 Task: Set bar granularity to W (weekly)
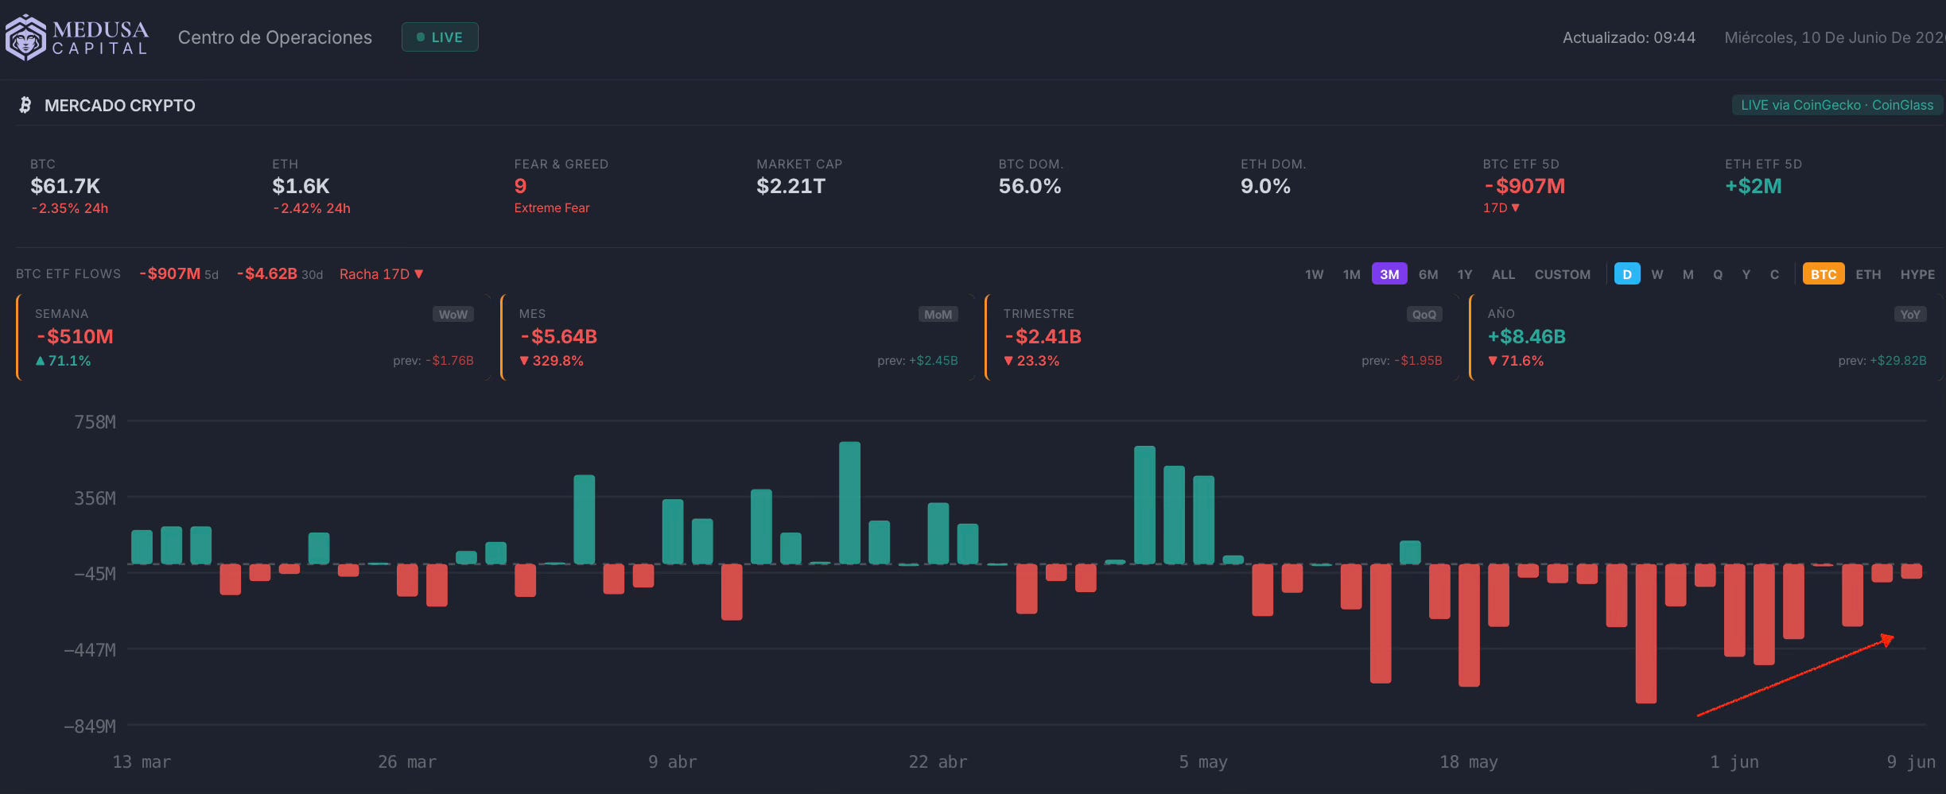pyautogui.click(x=1657, y=274)
